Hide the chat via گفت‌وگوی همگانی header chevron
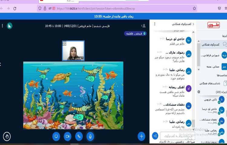Screen dimensions: 227x145 (x=183, y=24)
